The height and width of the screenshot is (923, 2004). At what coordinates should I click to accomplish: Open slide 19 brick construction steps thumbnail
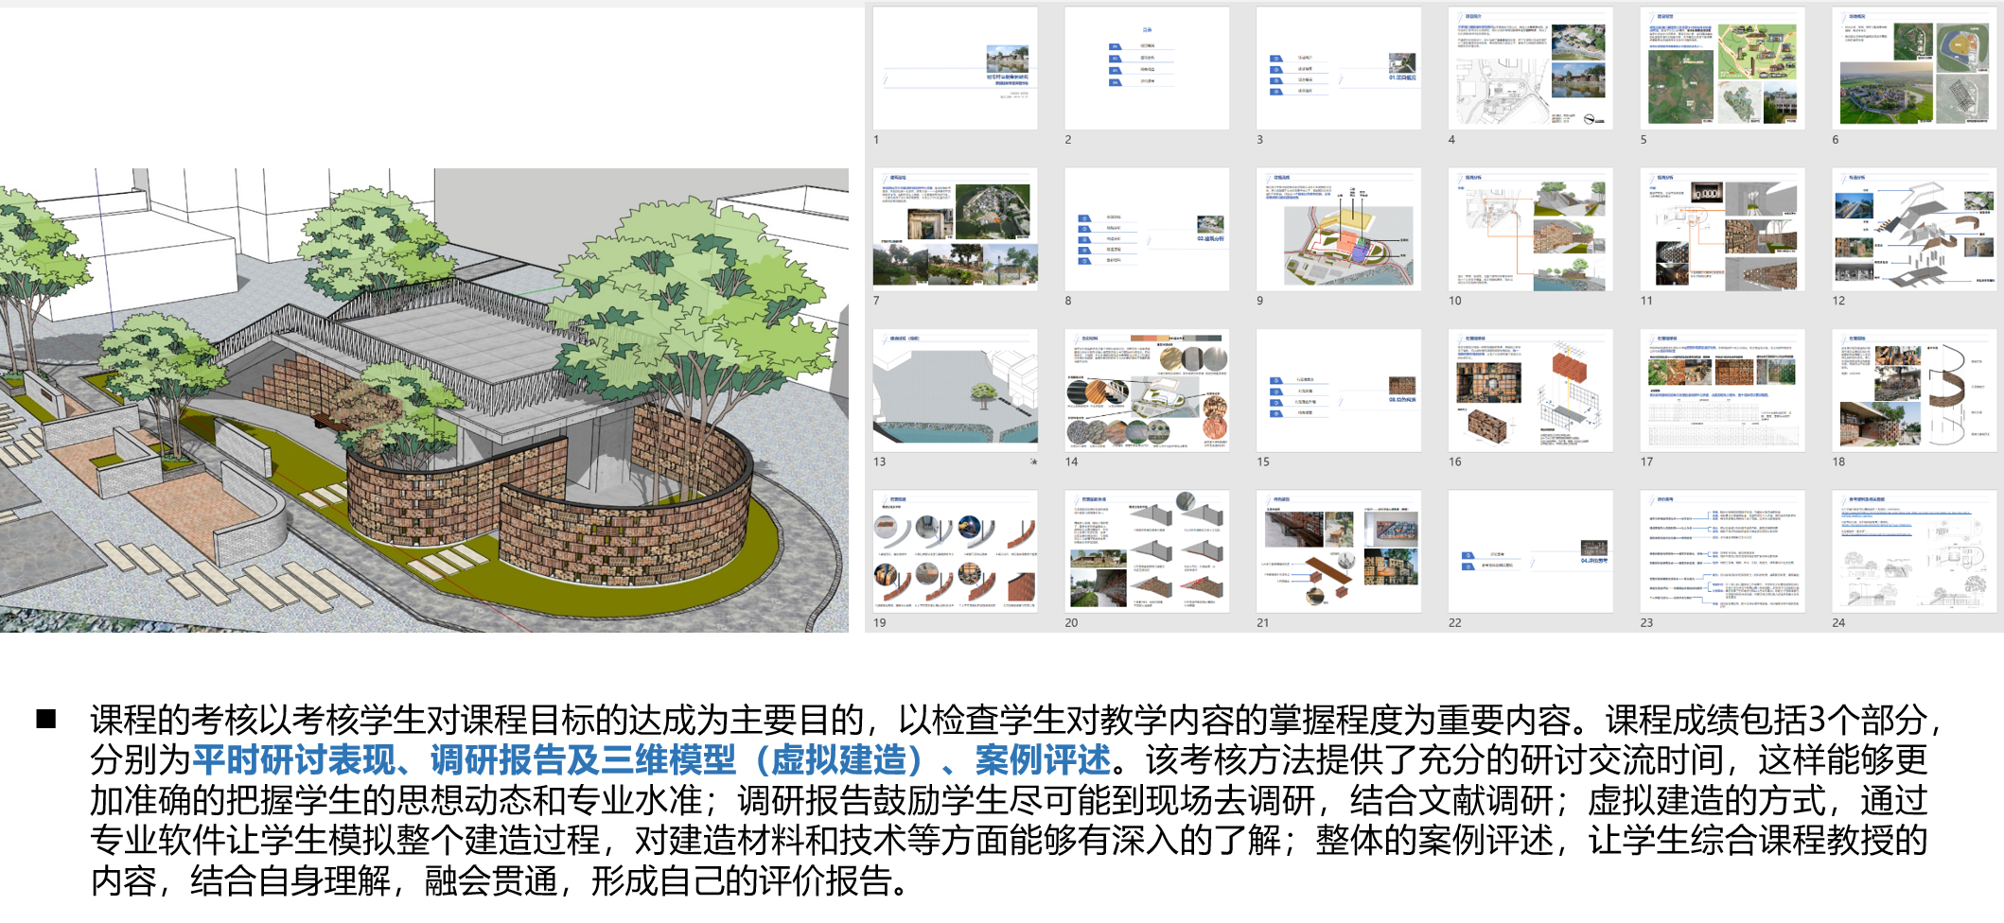[x=955, y=551]
